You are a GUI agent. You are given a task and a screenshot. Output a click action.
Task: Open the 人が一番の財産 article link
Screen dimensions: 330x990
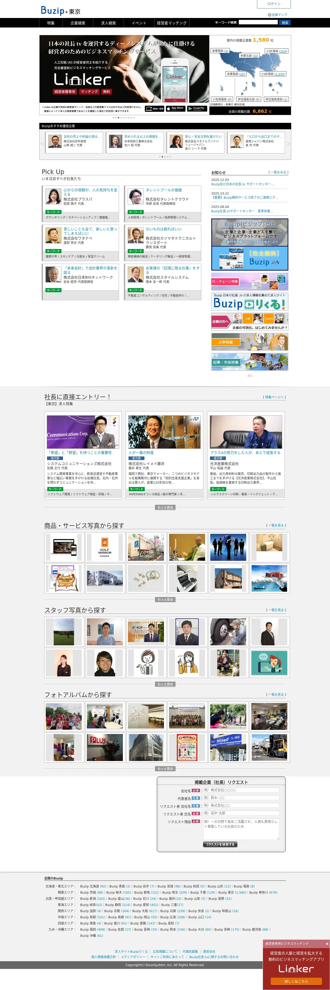[141, 453]
